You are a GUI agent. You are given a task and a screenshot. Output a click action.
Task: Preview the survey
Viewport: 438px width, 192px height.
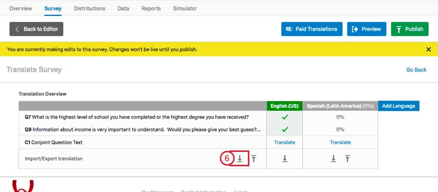pos(367,29)
